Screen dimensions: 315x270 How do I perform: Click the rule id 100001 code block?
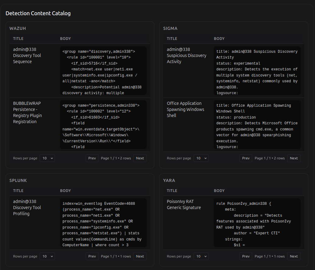tap(103, 71)
